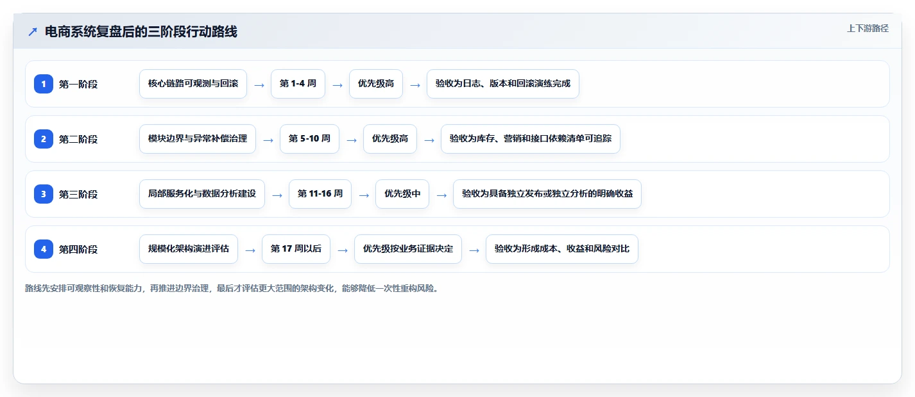Click the 验收为形成成本、收益和风险对比 chip
This screenshot has width=915, height=397.
click(x=562, y=249)
